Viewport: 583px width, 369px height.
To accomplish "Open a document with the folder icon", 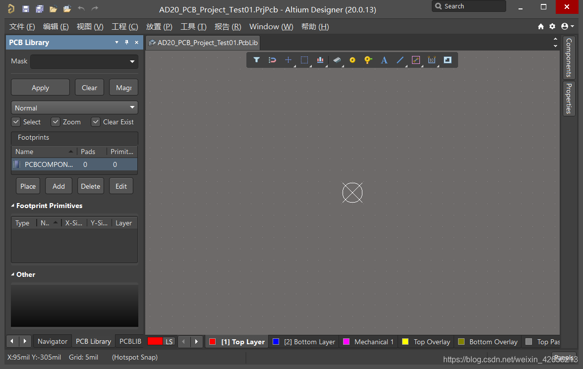I will pyautogui.click(x=53, y=8).
